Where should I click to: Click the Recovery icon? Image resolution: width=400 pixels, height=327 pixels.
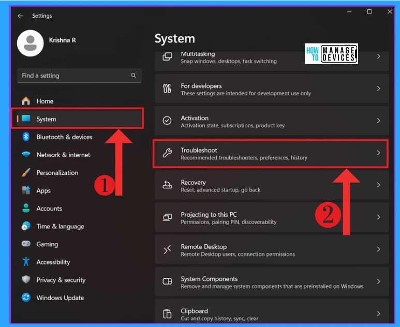click(x=167, y=185)
